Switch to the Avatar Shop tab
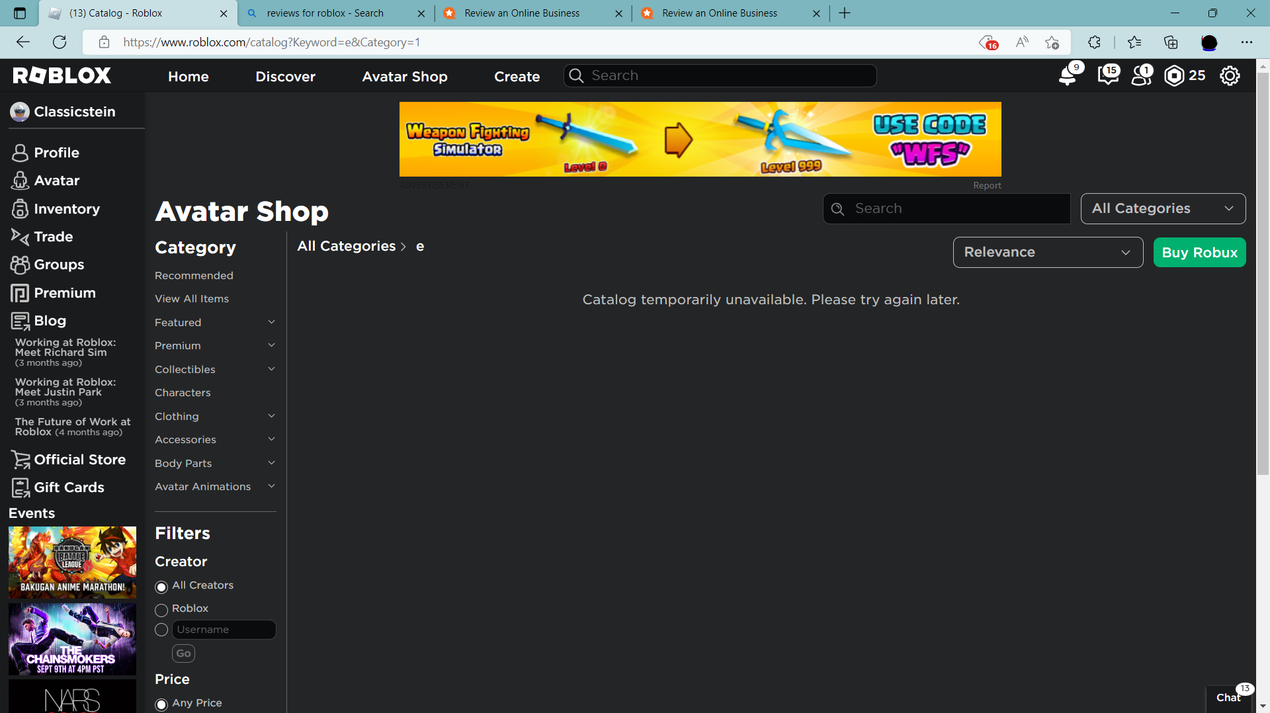This screenshot has width=1270, height=713. pos(404,76)
